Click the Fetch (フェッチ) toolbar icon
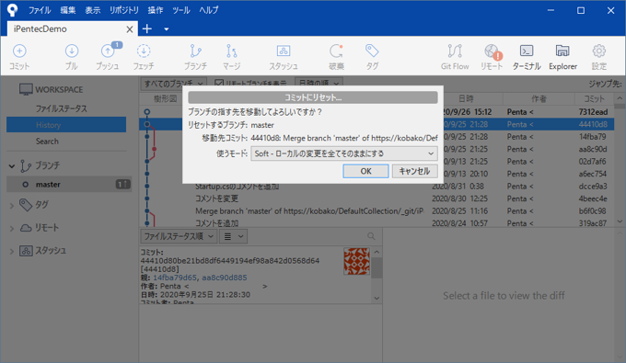 [144, 51]
